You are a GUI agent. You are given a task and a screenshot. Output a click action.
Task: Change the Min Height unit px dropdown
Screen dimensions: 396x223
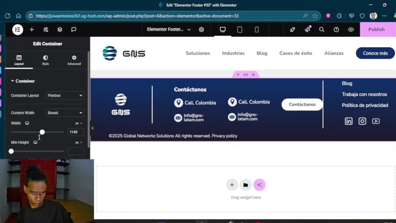79,142
